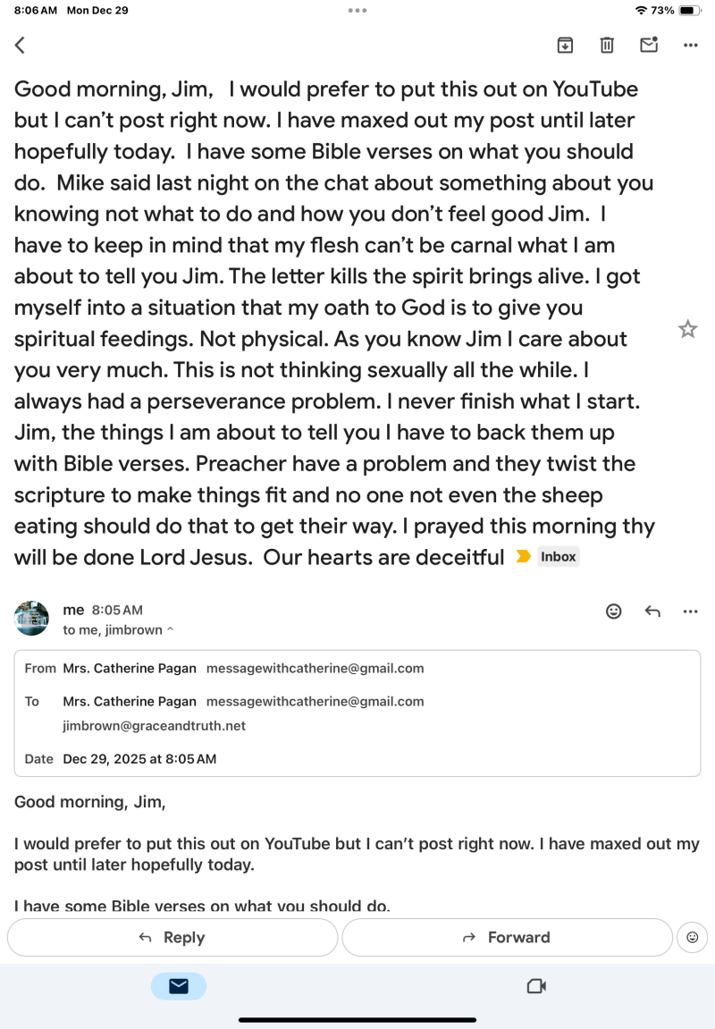
Task: Add an emoji reaction in the message header
Action: [614, 611]
